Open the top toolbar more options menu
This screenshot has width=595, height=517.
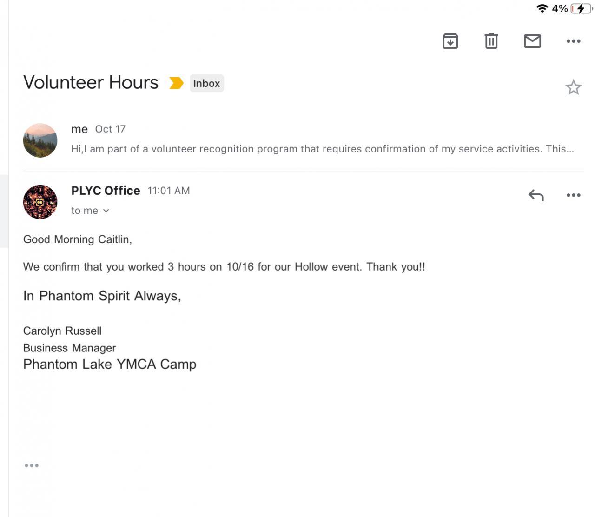coord(573,41)
